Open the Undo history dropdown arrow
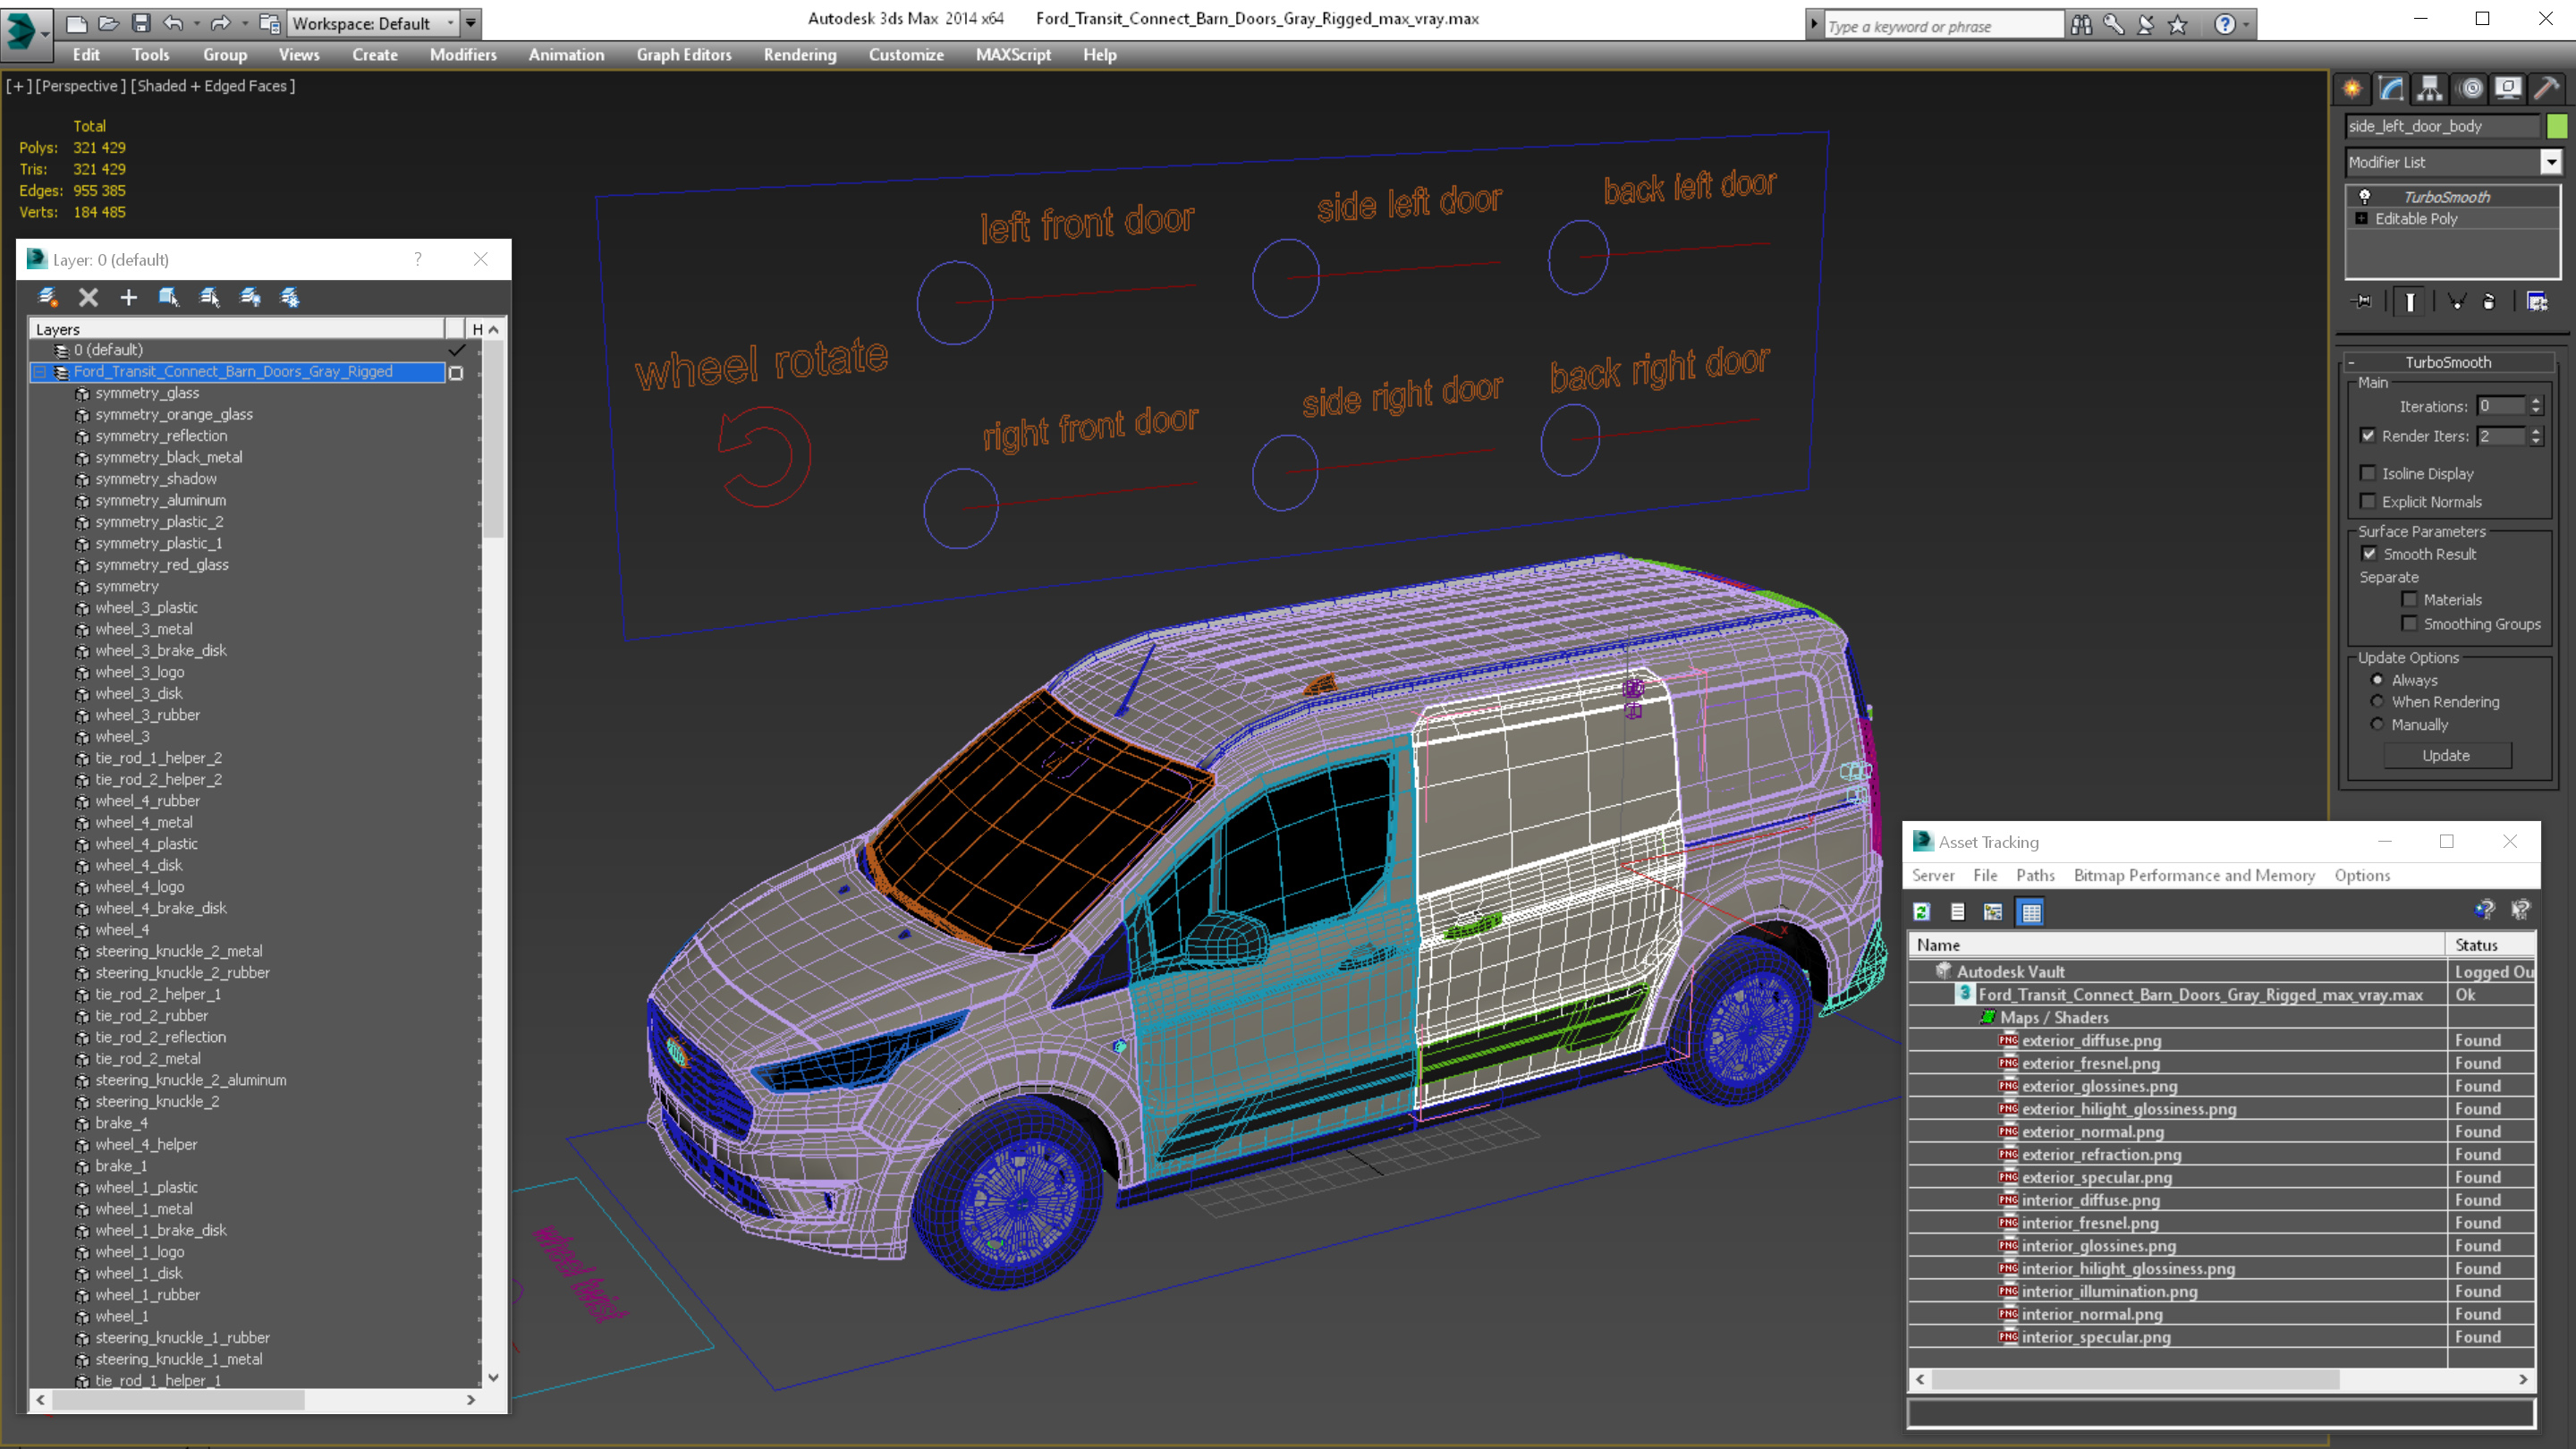The width and height of the screenshot is (2576, 1449). (196, 23)
